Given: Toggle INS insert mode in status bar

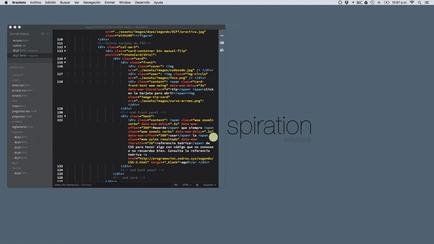Looking at the screenshot, I should [176, 185].
